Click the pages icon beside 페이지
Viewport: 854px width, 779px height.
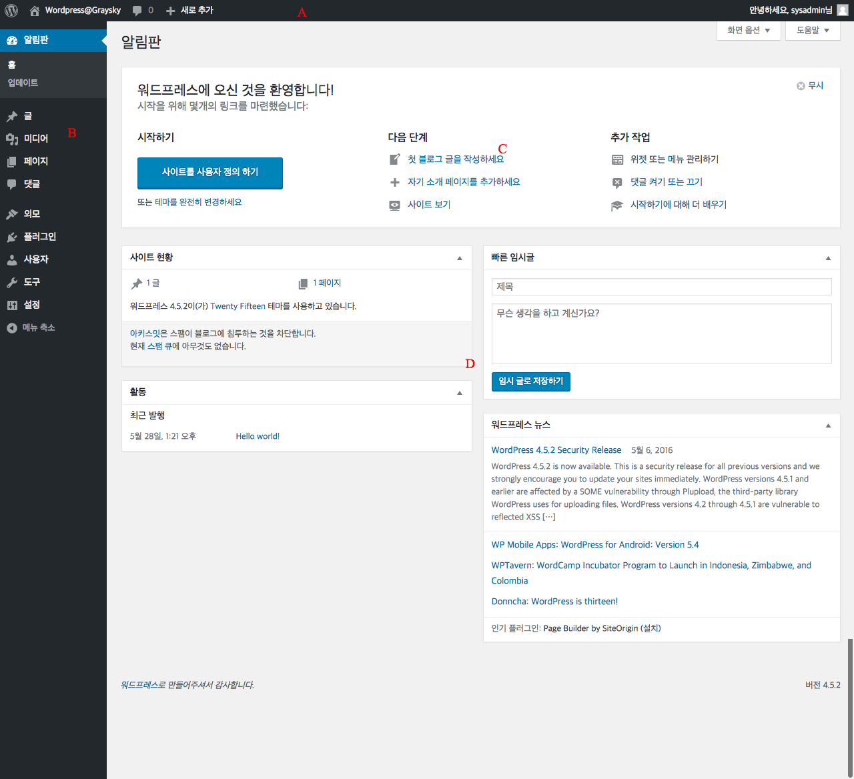(12, 161)
